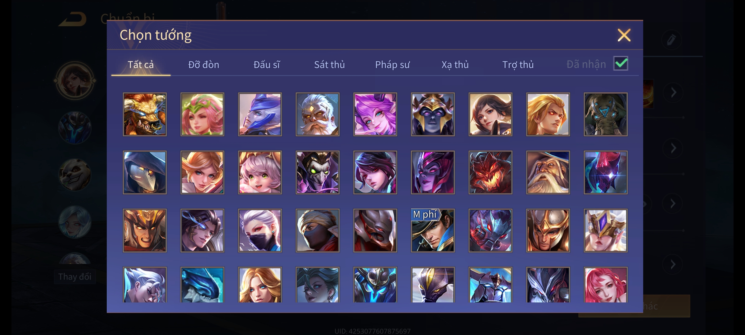Pick the elephant-trunk armored hero portrait

point(606,114)
